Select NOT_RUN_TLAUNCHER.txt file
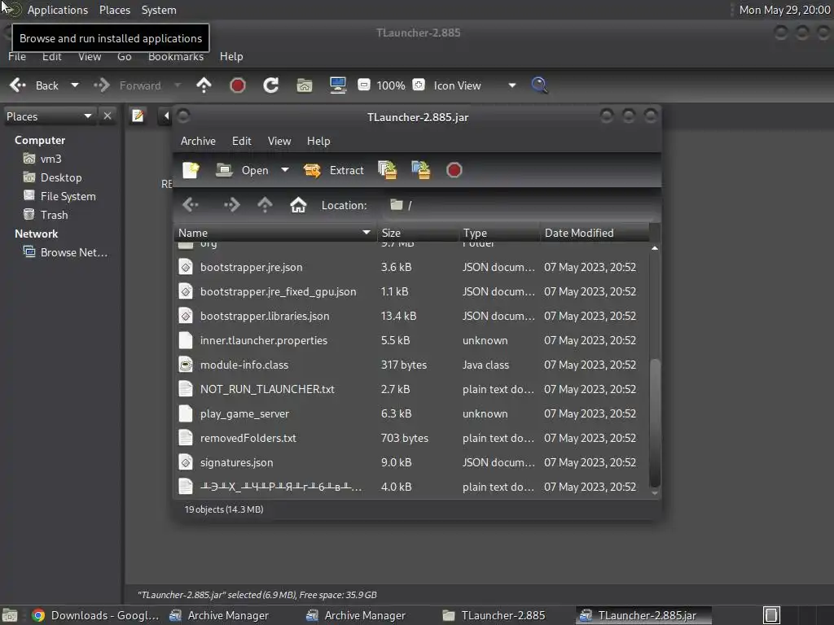834x625 pixels. (411, 389)
